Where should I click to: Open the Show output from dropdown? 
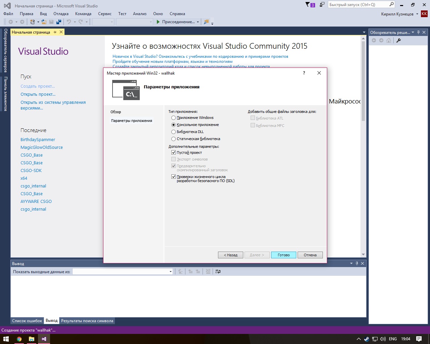coord(123,271)
